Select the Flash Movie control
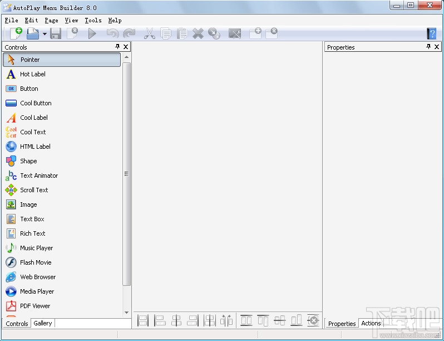 [x=62, y=262]
